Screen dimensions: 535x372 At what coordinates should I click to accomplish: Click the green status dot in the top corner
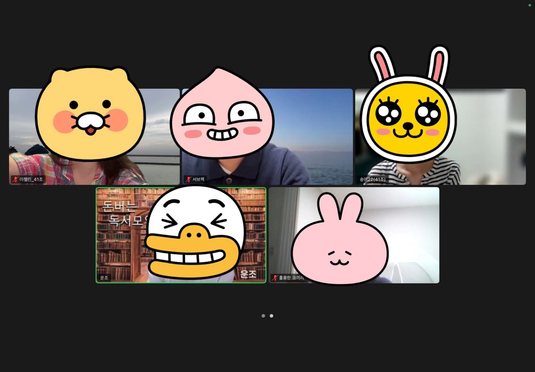(x=530, y=5)
